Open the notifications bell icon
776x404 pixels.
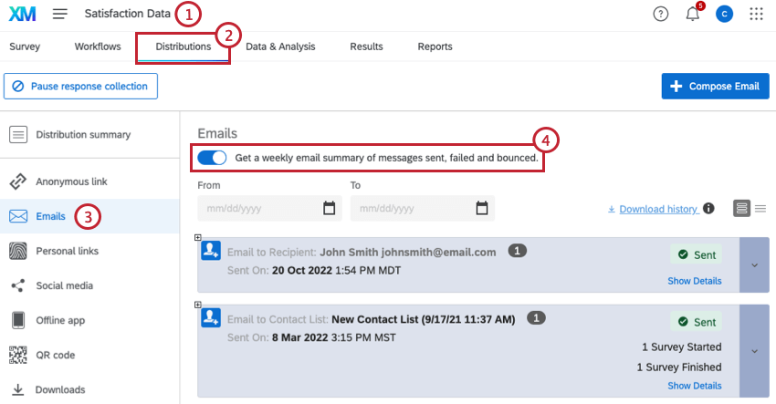point(693,14)
